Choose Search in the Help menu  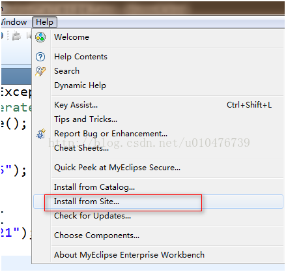(x=158, y=71)
